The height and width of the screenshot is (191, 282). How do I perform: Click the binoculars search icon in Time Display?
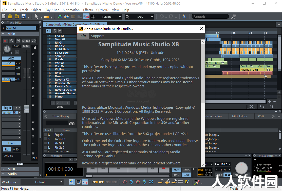(x=72, y=123)
